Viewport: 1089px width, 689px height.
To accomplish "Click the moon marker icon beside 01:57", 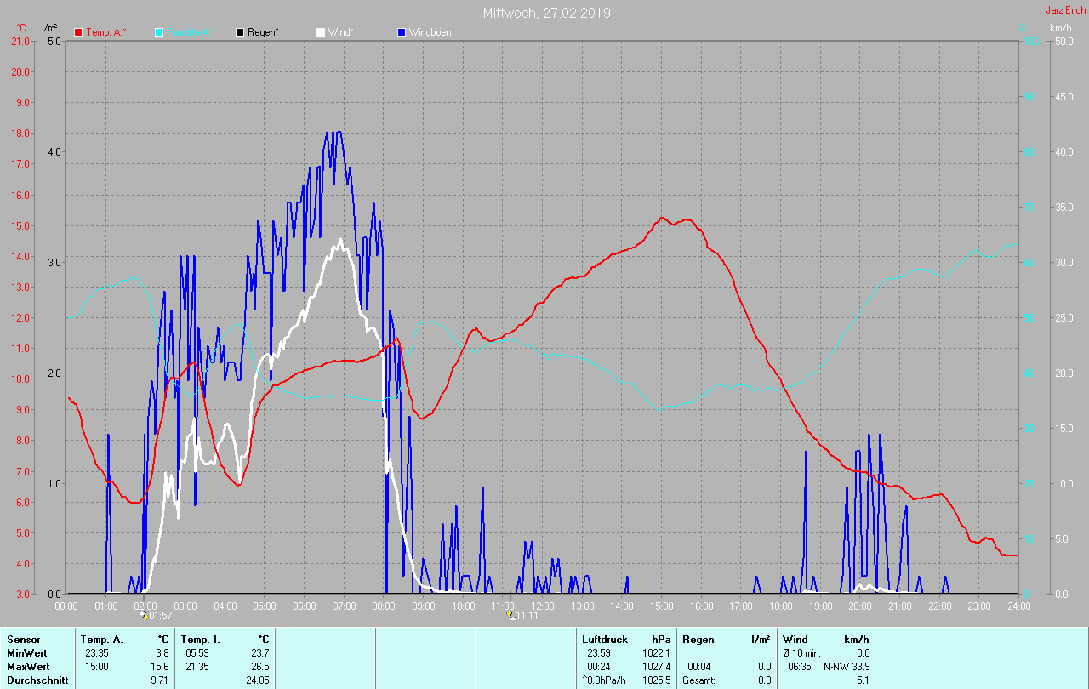I will (144, 614).
